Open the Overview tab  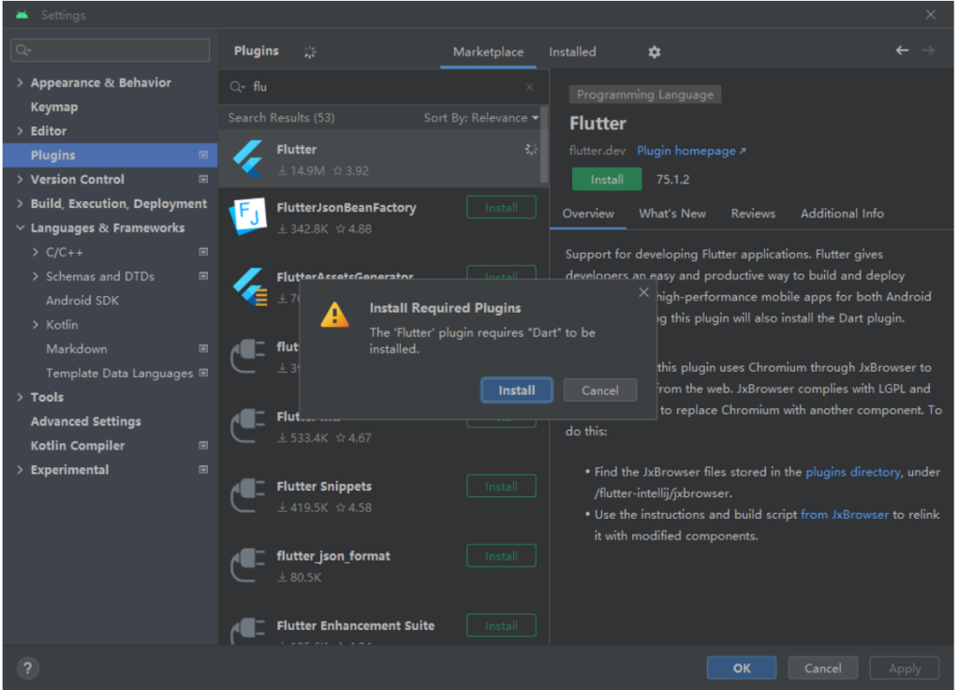[588, 213]
